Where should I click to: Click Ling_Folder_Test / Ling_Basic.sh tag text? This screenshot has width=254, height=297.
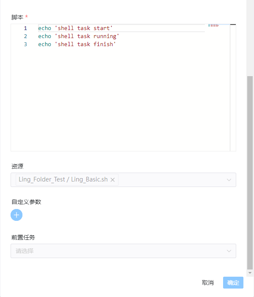[63, 179]
